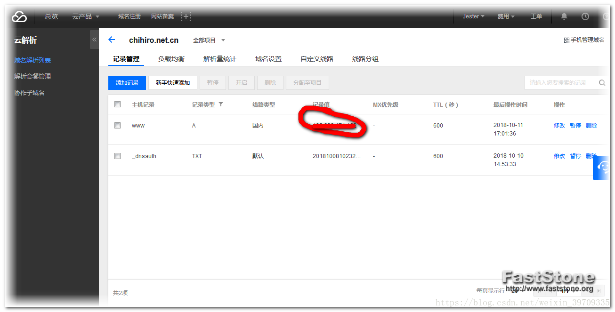Viewport: 615px width, 312px height.
Task: Click the 2018-10-11 17:01:36 timestamp
Action: tap(508, 129)
